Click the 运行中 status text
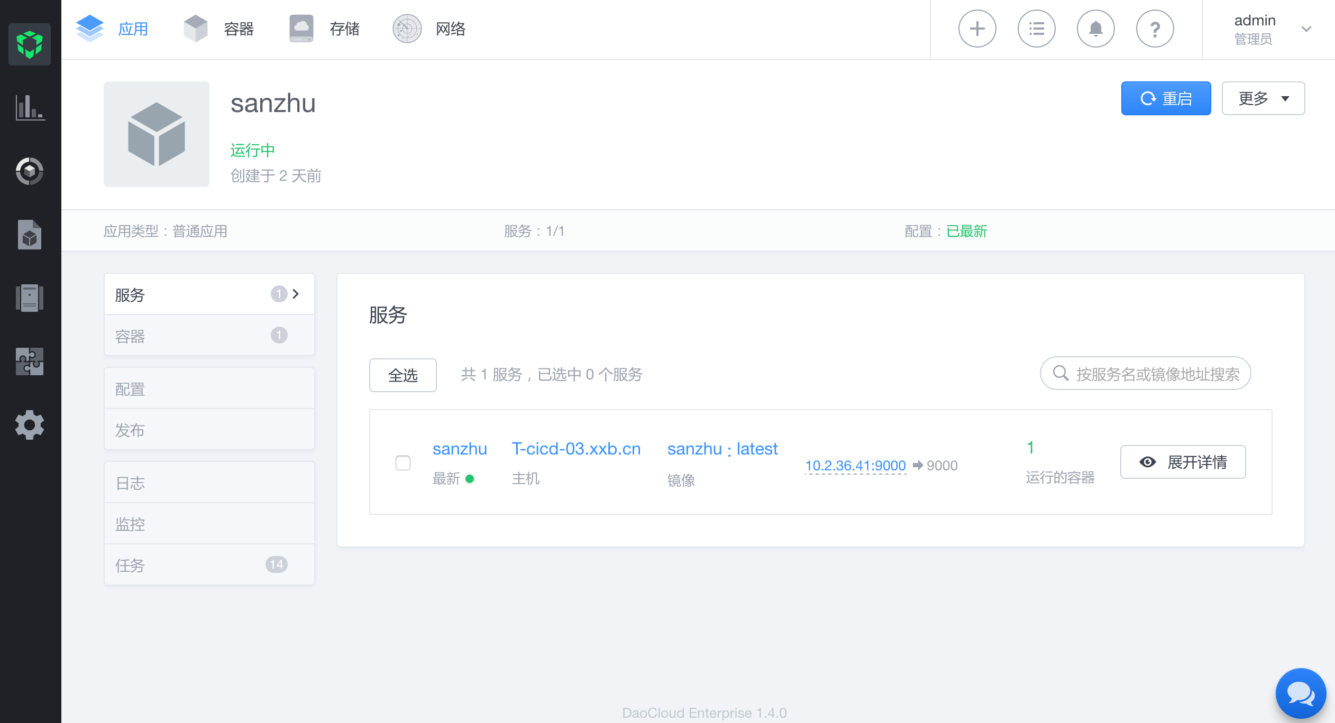1335x723 pixels. click(253, 150)
